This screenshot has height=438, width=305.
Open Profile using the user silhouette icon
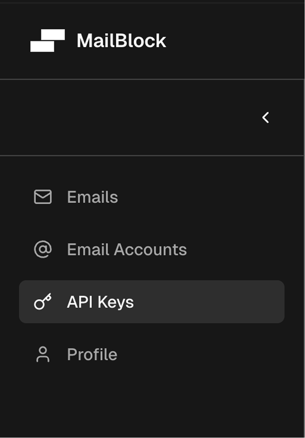(43, 354)
